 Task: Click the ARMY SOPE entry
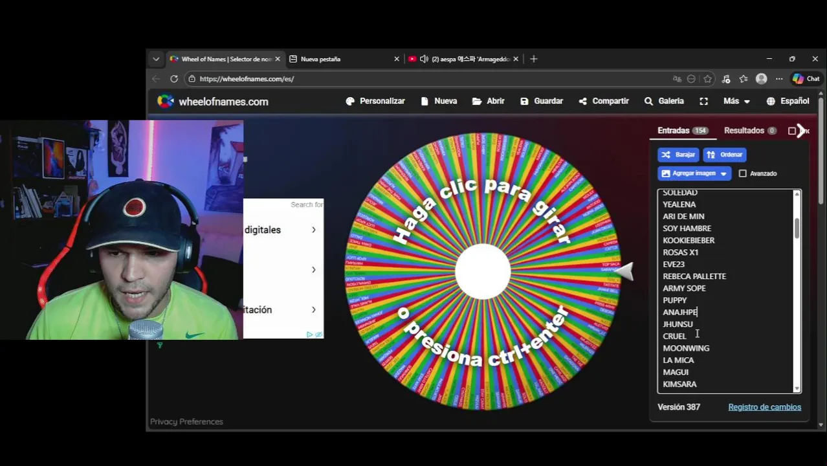point(684,288)
